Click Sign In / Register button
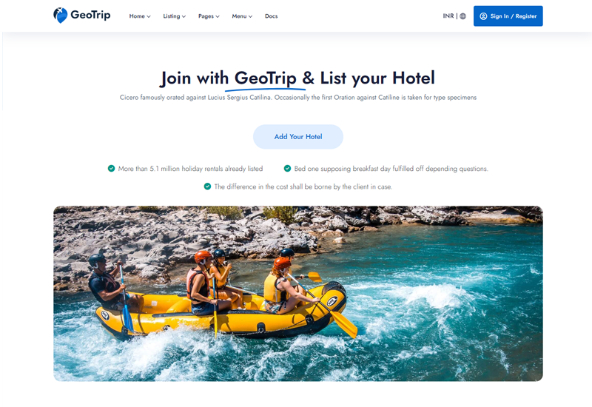The width and height of the screenshot is (592, 407). click(x=508, y=16)
